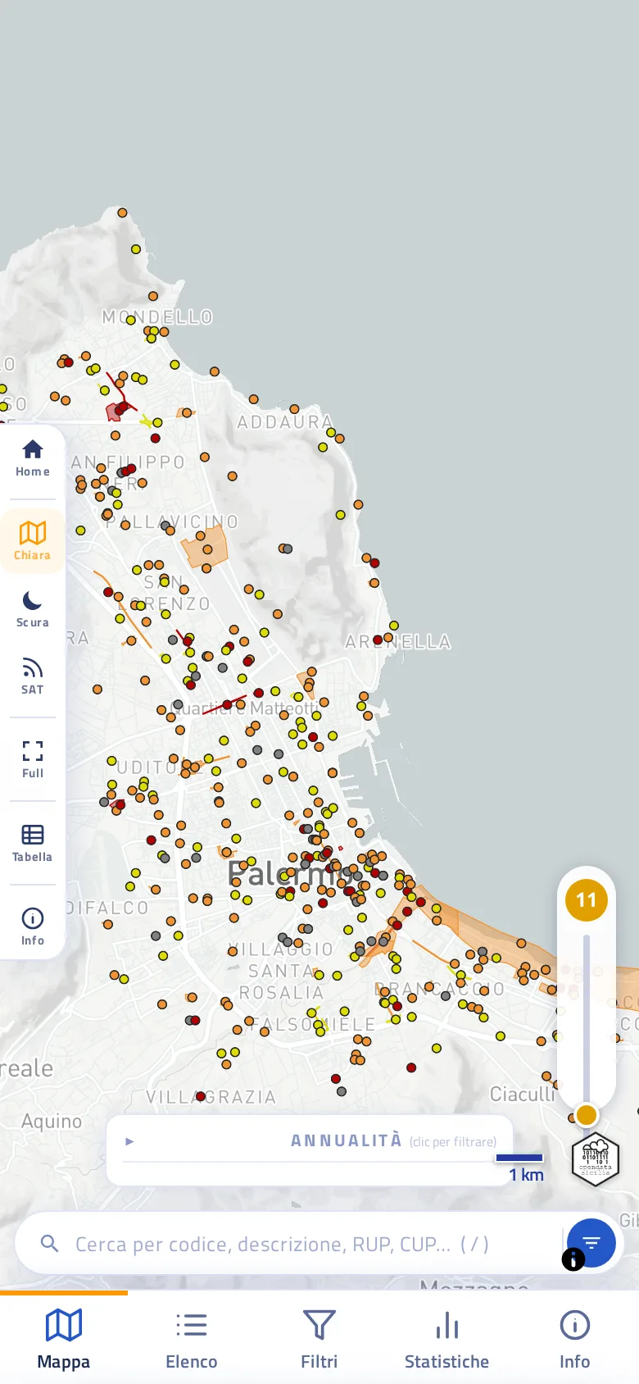Click the PALLAVICINO map label
The image size is (639, 1384).
(x=172, y=522)
